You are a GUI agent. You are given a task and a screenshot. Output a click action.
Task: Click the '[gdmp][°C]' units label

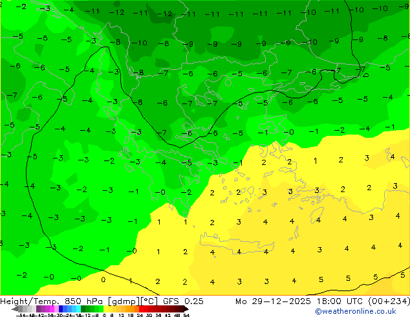click(x=133, y=301)
